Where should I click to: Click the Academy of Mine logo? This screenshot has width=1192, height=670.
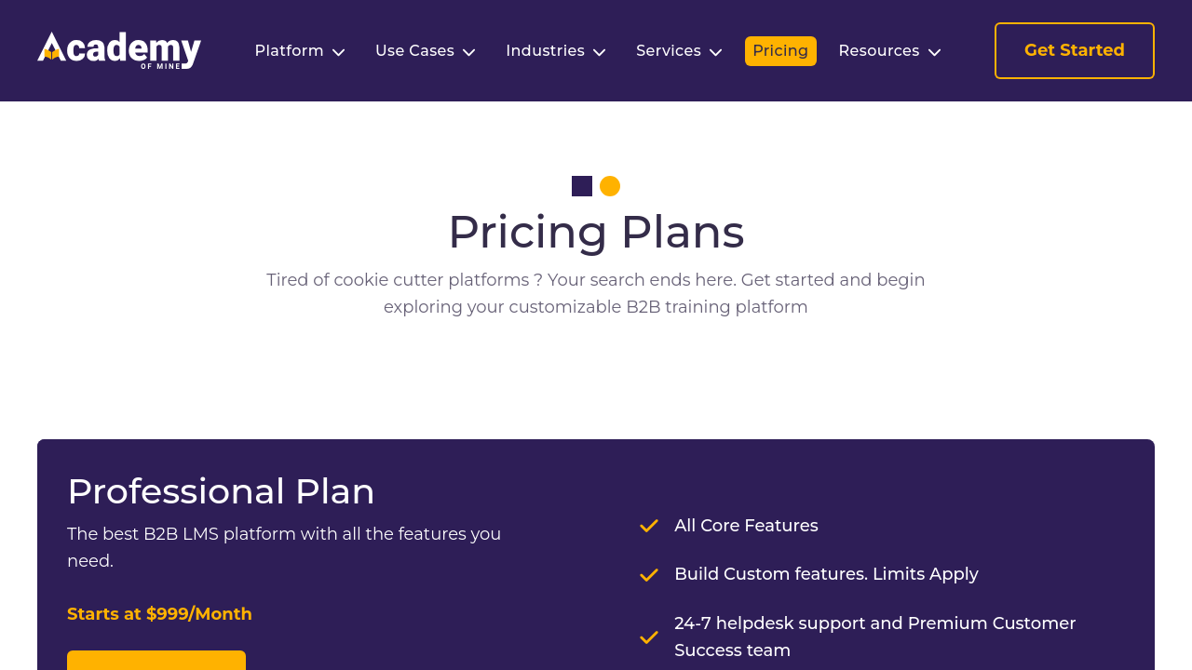tap(119, 50)
